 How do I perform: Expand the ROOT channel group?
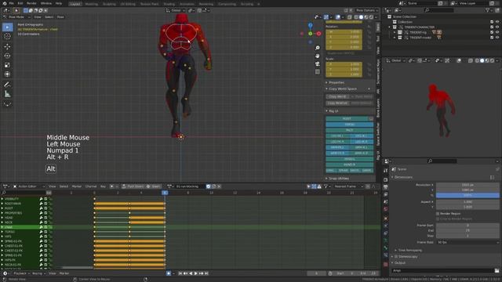click(2, 208)
